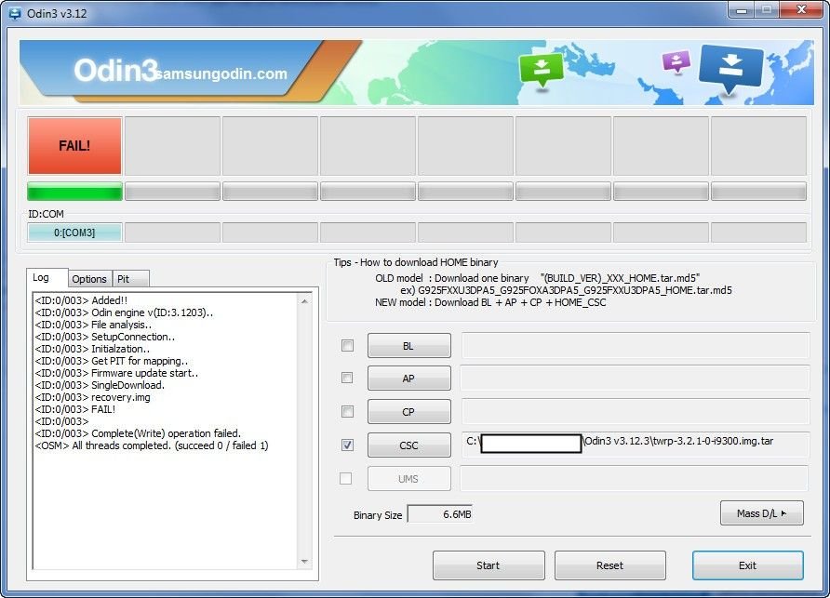The height and width of the screenshot is (598, 830).
Task: Click the BL file path field
Action: click(x=636, y=346)
